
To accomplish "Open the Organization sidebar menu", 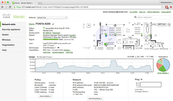I will click(x=13, y=45).
